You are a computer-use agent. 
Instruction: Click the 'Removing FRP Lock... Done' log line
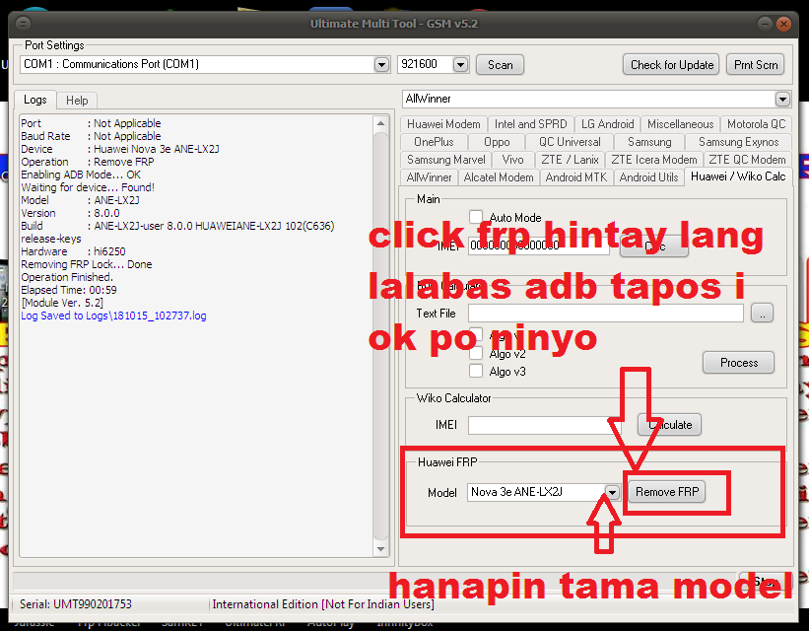pos(86,264)
